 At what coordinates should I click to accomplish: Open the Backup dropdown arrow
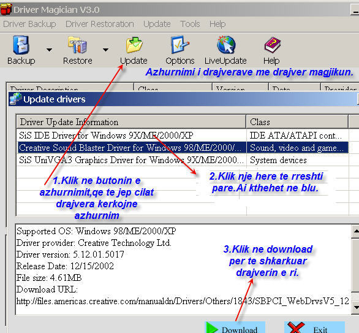[49, 50]
